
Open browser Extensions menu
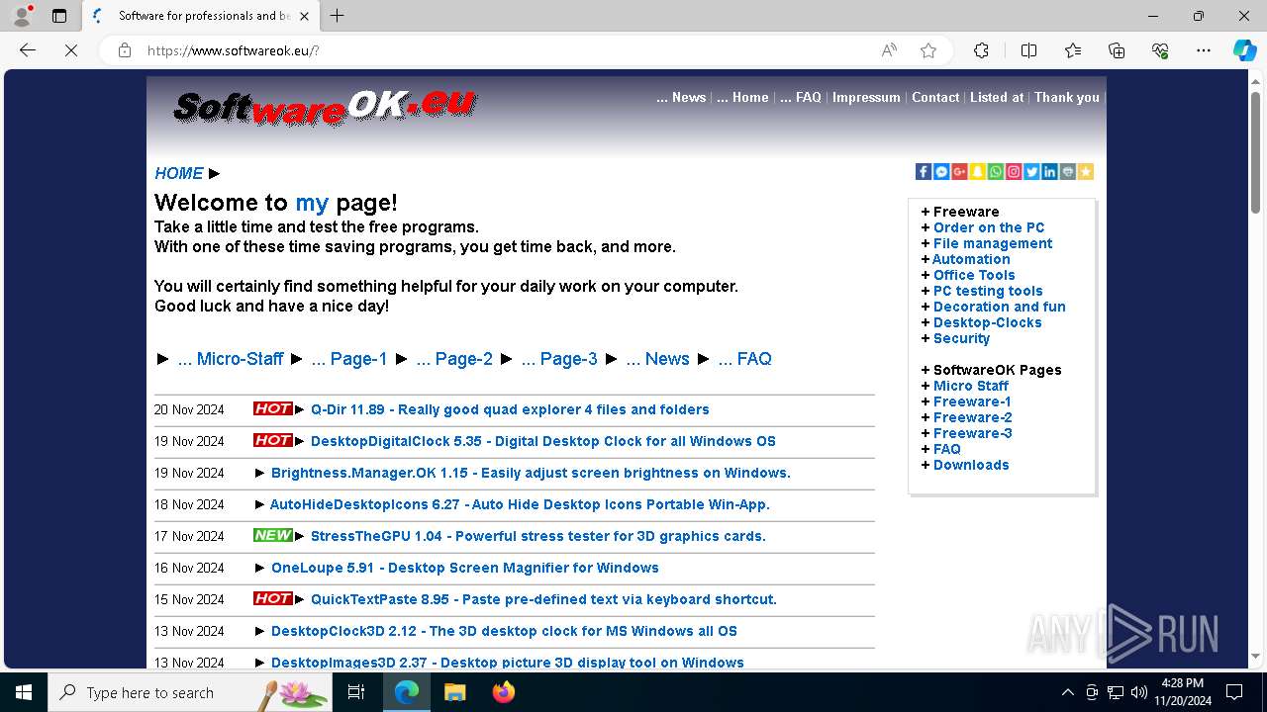981,50
